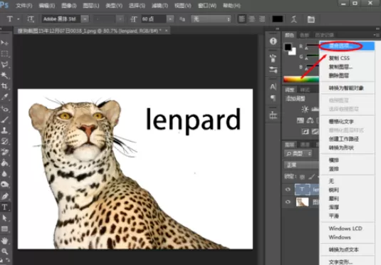This screenshot has height=265, width=381.
Task: Open the layer filter 类型 dropdown
Action: click(298, 153)
